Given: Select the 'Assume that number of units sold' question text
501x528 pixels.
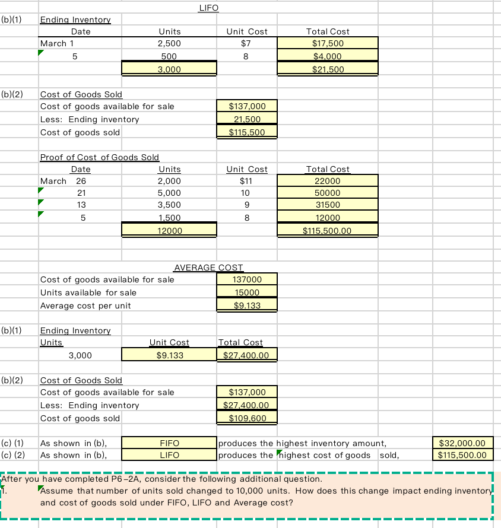Looking at the screenshot, I should 266,497.
